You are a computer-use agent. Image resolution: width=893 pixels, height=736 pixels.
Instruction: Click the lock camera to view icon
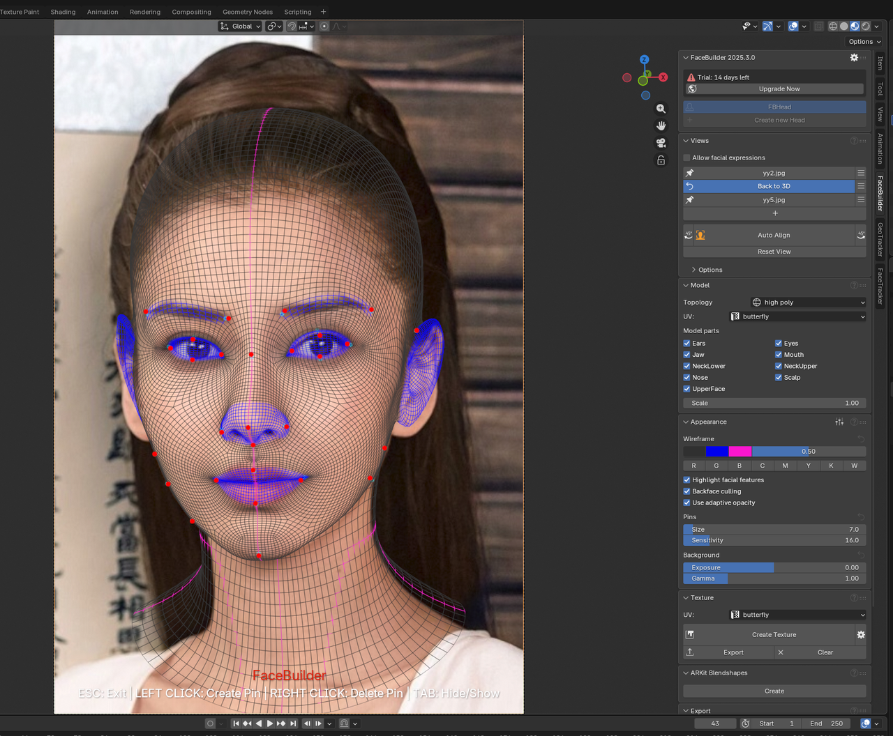pos(661,160)
